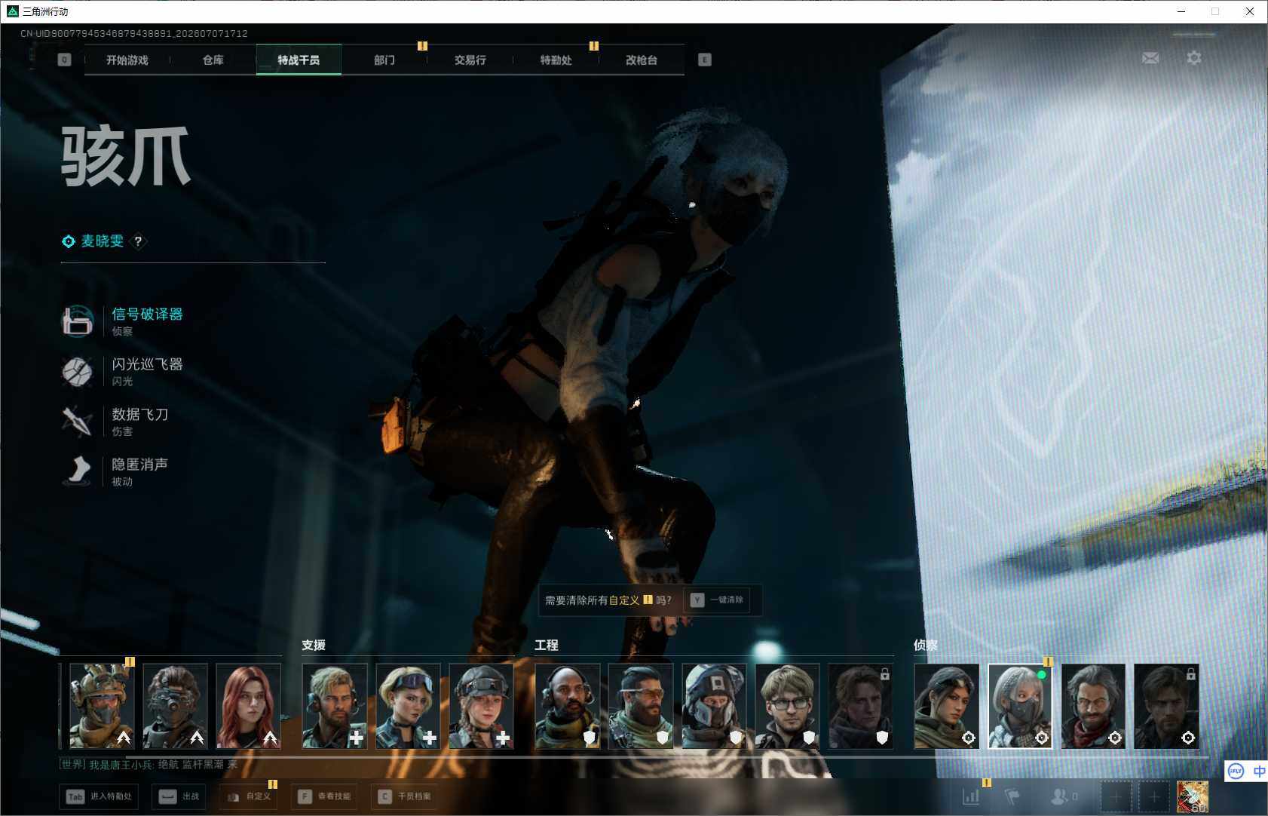The image size is (1268, 816).
Task: Select the orange-glasses bearded 工程 operator portrait
Action: pyautogui.click(x=641, y=706)
